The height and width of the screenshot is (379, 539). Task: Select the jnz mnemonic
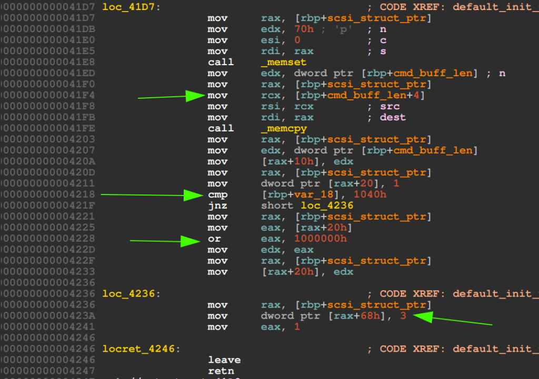217,206
